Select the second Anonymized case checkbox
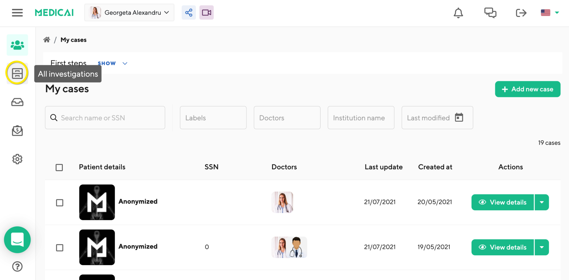The width and height of the screenshot is (569, 280). click(x=60, y=248)
